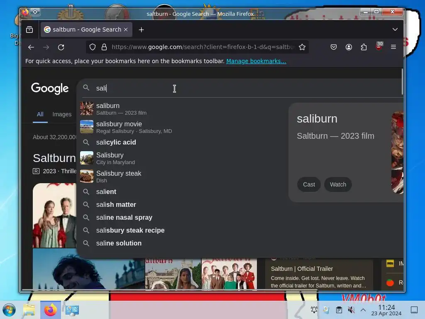Click the Rotten Tomatoes icon
This screenshot has height=319, width=425.
coord(390,282)
